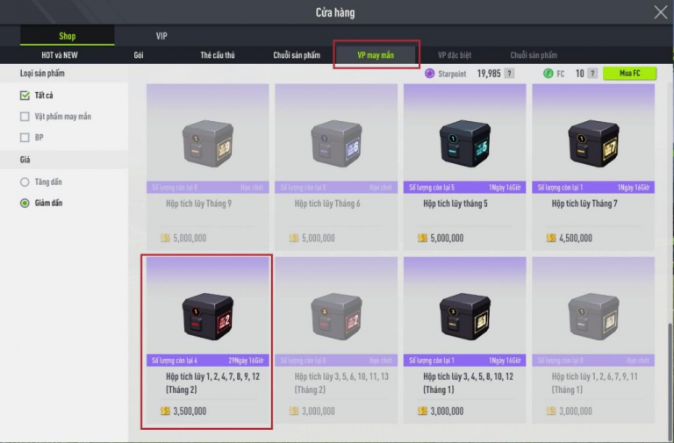Check the BP filter checkbox
674x443 pixels.
25,138
